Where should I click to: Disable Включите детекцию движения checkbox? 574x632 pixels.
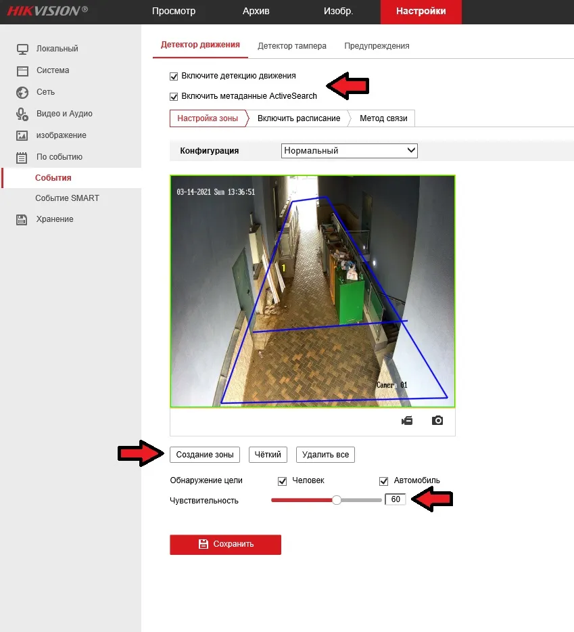(x=174, y=76)
